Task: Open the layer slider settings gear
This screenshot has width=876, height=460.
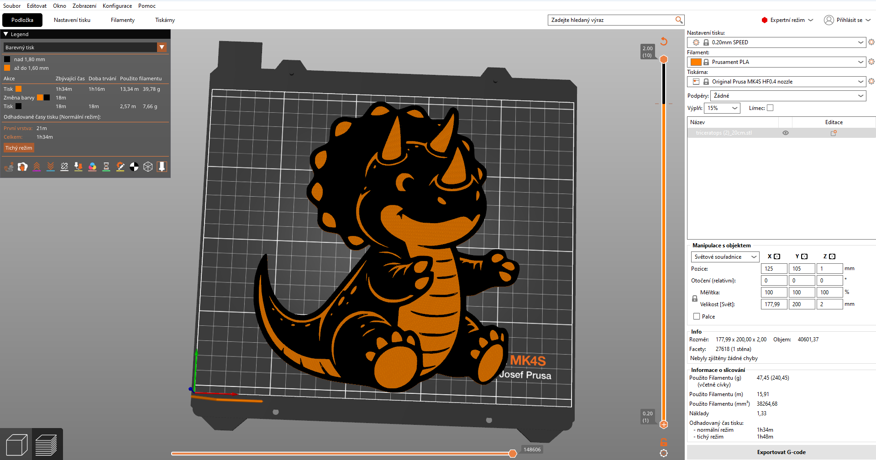Action: tap(664, 453)
